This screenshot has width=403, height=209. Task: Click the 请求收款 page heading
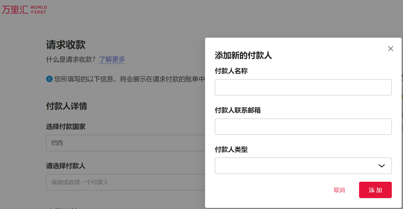66,45
